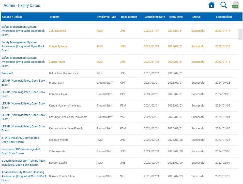The width and height of the screenshot is (243, 184).
Task: Select completed date 2022/01/27
Action: [x=151, y=31]
